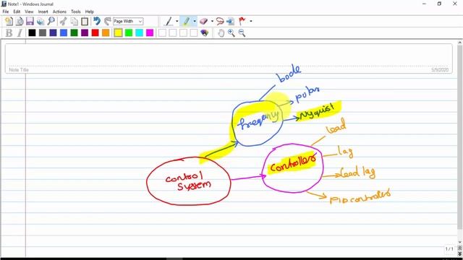Open the recent notes icon
The image size is (463, 260).
click(20, 21)
